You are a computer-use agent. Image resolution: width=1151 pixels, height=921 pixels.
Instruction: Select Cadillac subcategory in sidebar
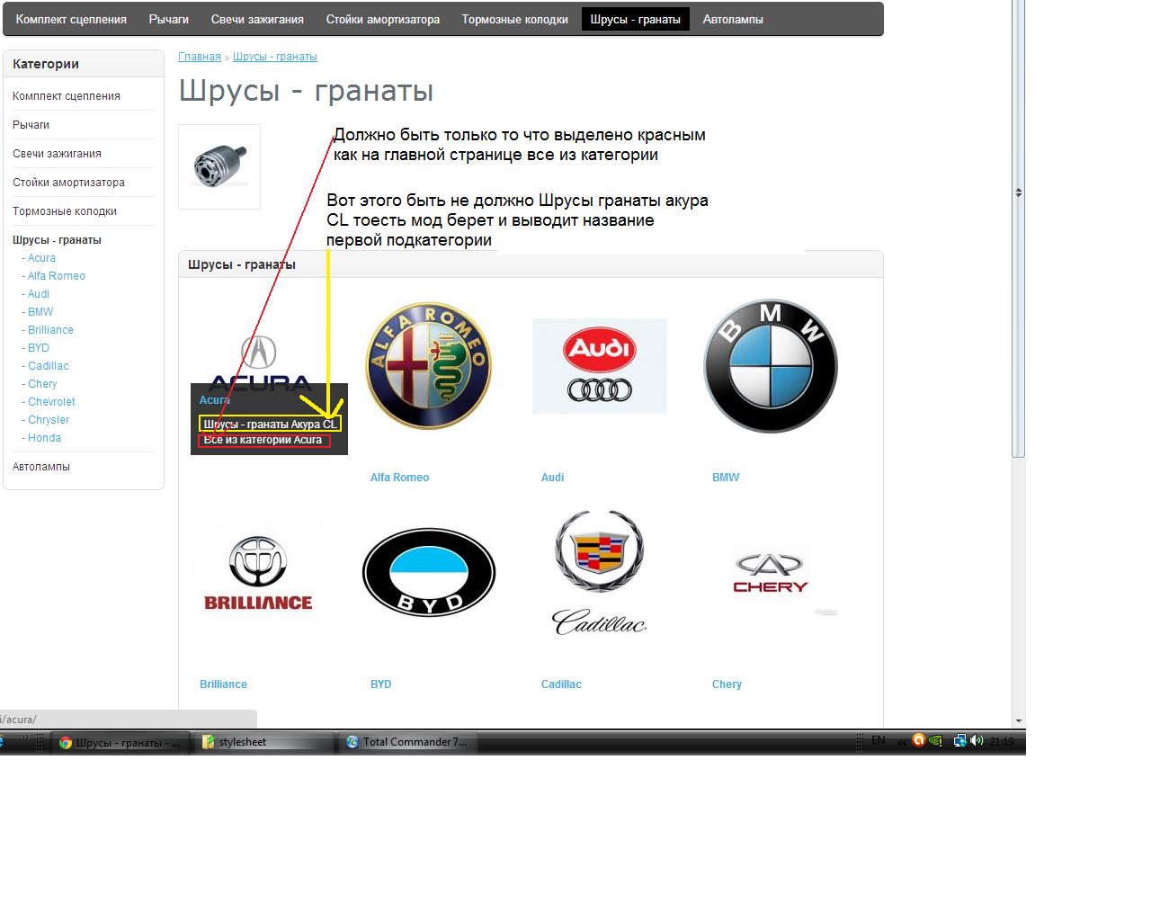[48, 366]
